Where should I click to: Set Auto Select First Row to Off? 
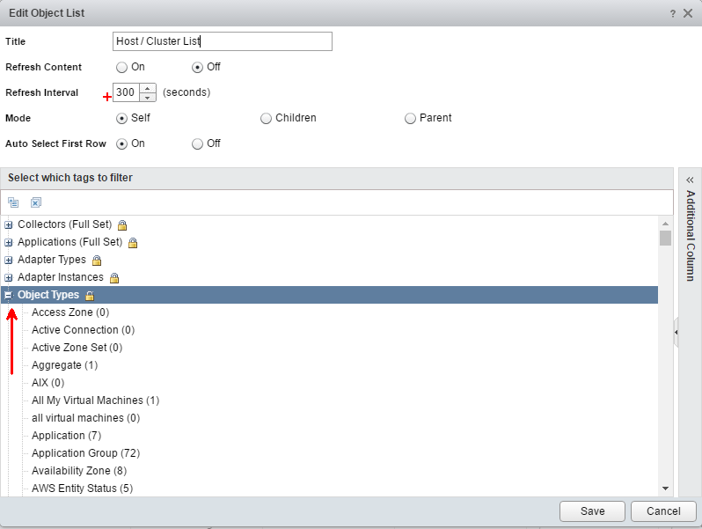[x=197, y=143]
